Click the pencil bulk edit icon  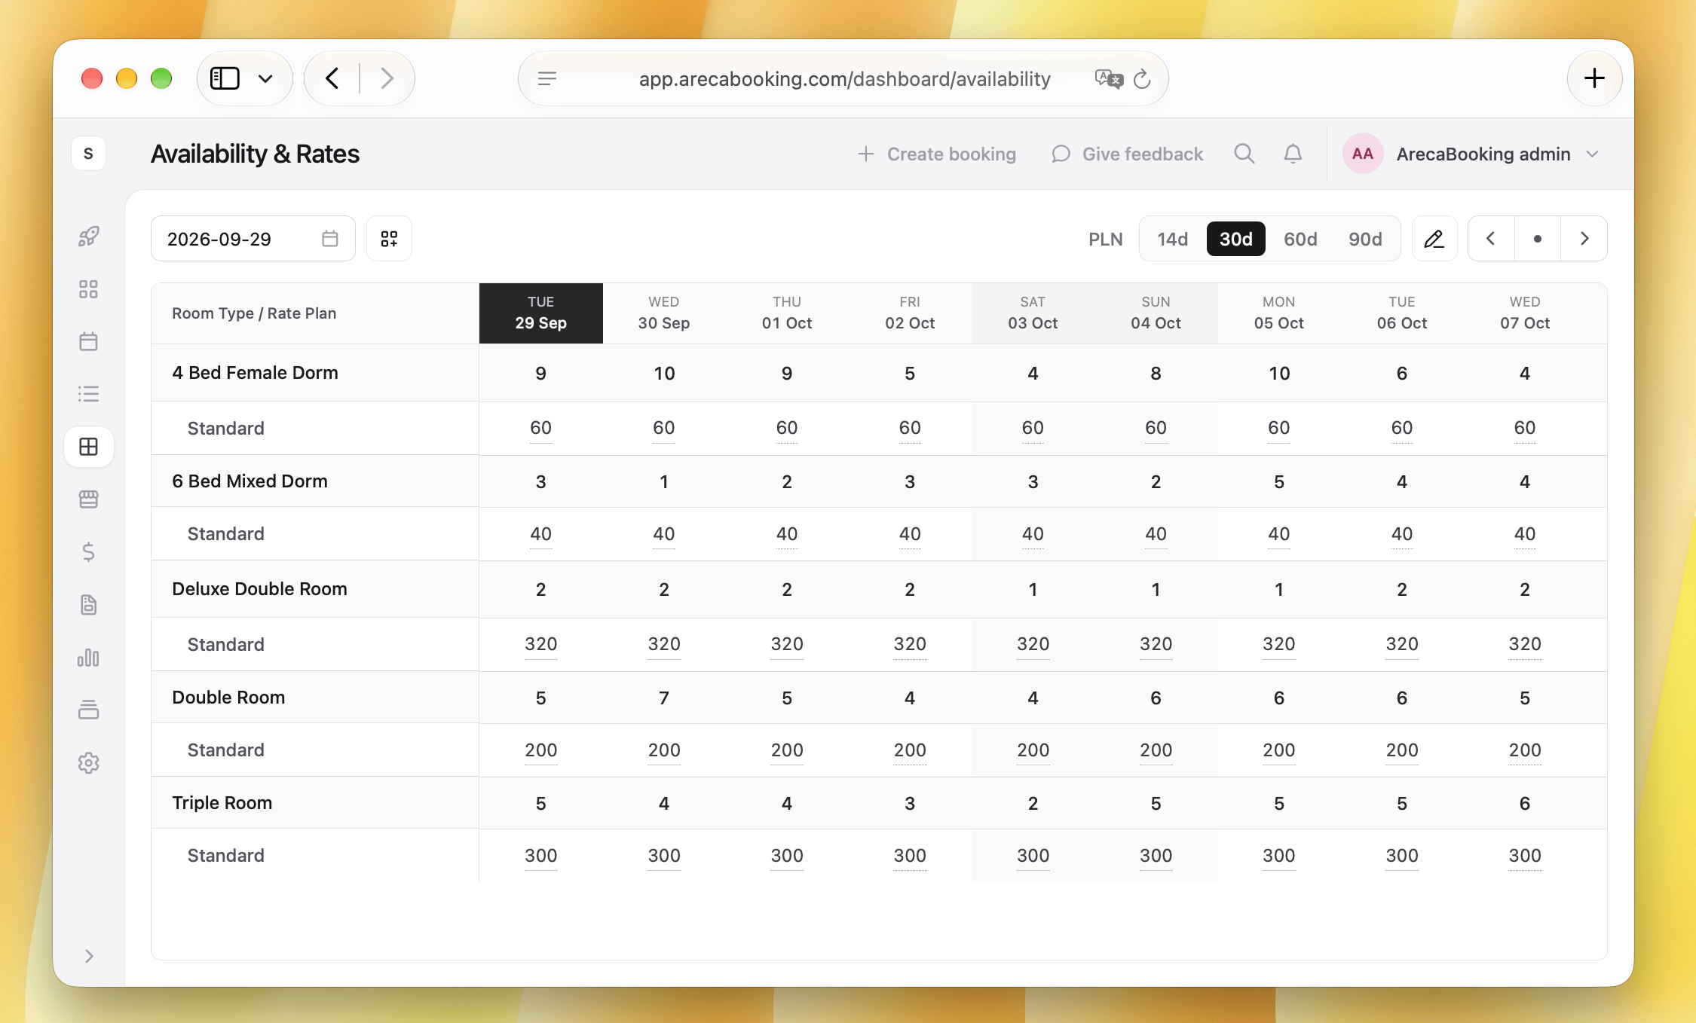tap(1434, 239)
